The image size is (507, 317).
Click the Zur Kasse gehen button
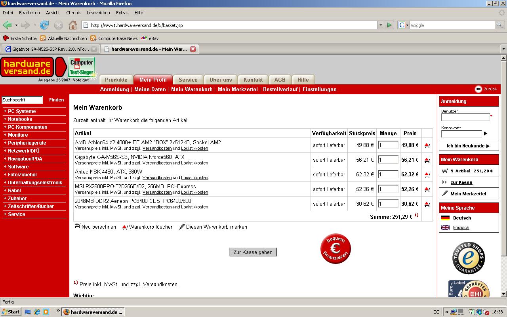(x=253, y=252)
